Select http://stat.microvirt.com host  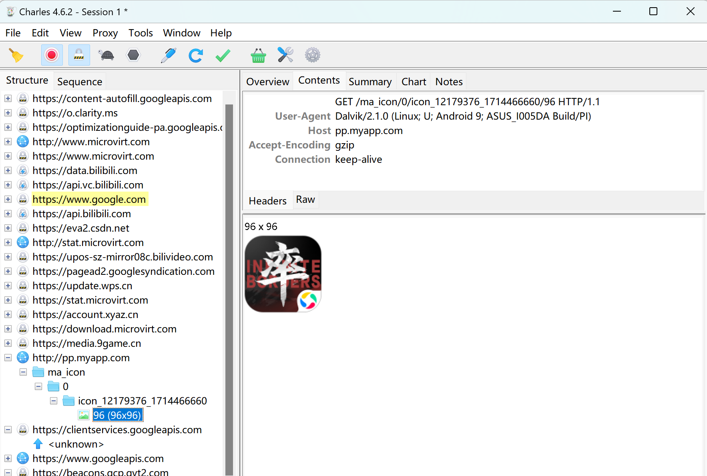tap(88, 242)
